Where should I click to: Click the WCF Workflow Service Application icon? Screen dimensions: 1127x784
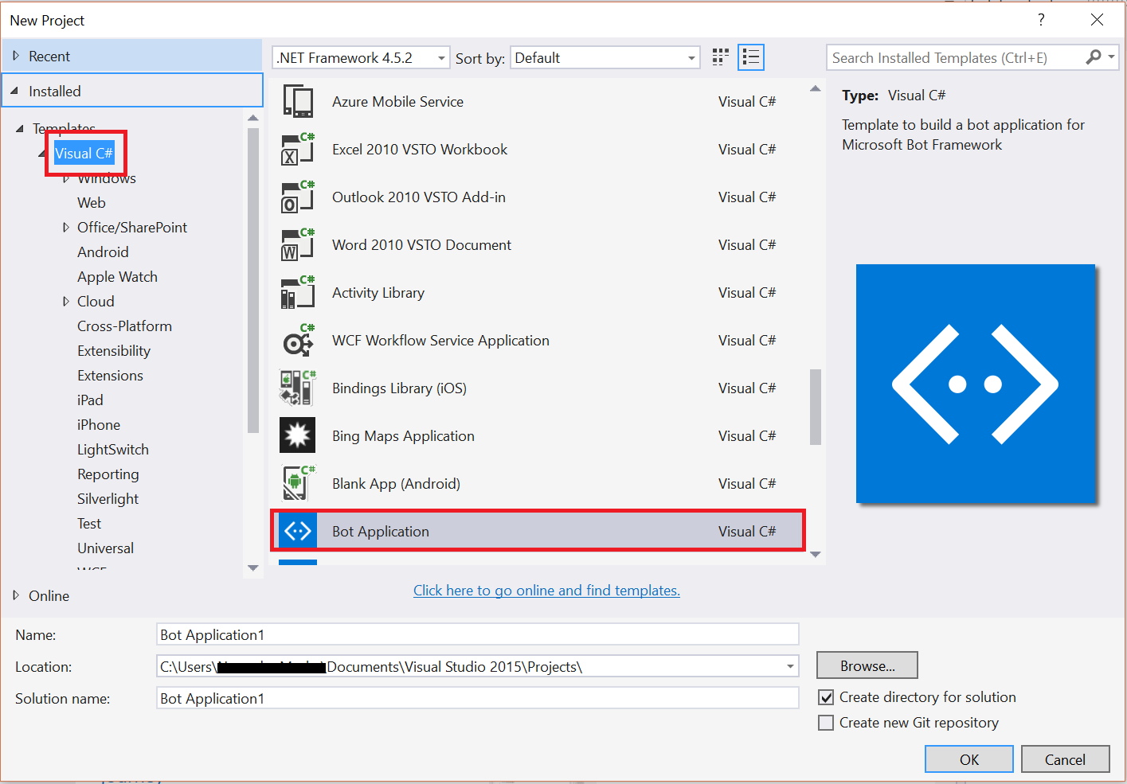point(298,341)
